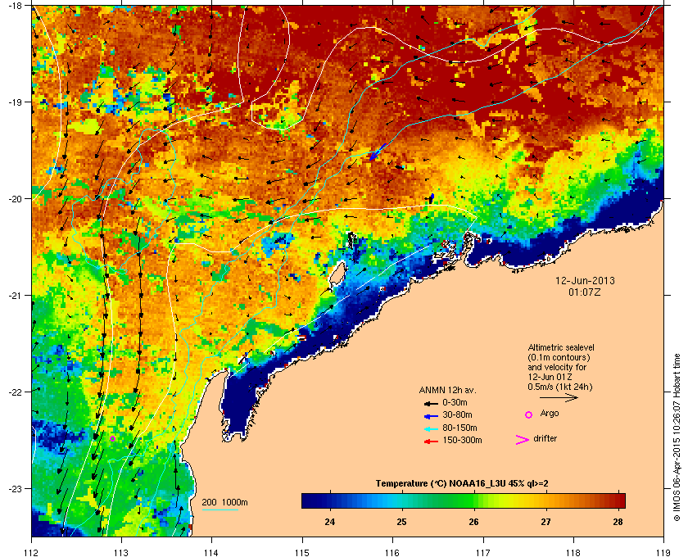Click the red 150-300m legend arrow
This screenshot has height=557, width=688.
[x=431, y=442]
